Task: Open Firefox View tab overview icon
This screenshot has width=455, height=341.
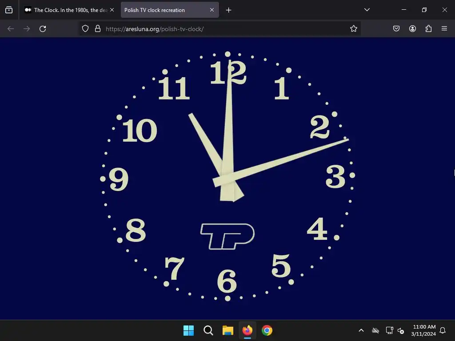Action: coord(9,10)
